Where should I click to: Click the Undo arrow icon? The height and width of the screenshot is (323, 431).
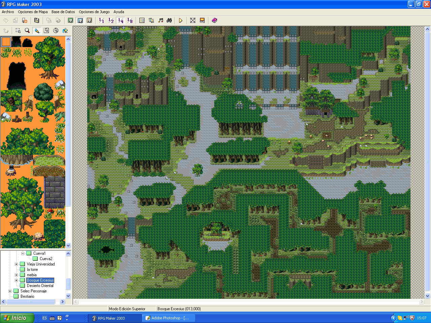[6, 31]
